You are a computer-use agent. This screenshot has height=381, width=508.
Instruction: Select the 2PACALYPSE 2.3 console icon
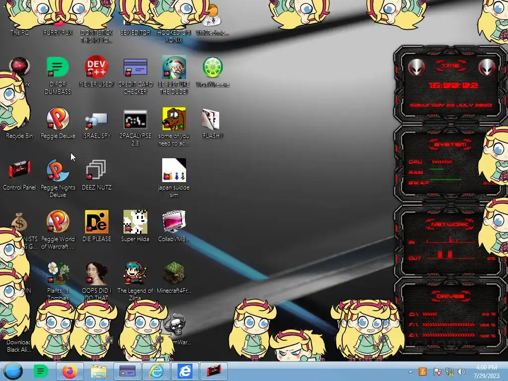(135, 119)
